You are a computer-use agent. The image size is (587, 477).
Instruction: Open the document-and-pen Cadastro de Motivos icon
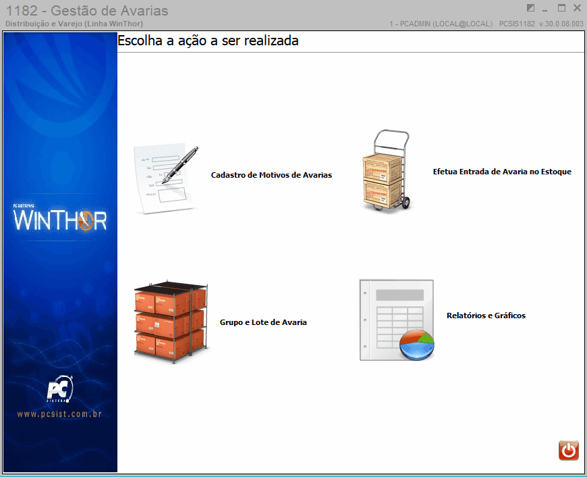tap(167, 179)
